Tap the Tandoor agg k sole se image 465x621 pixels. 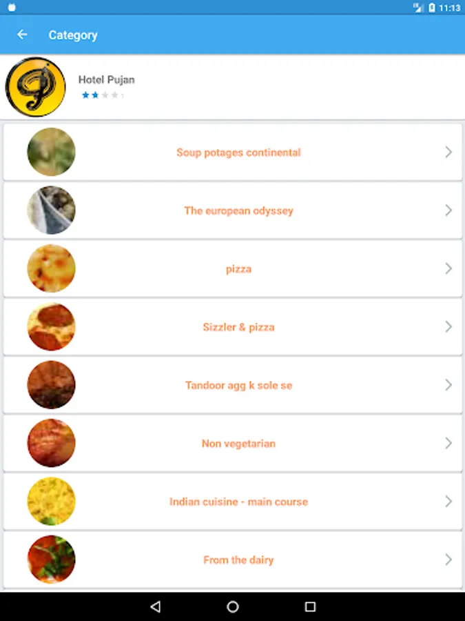[51, 384]
